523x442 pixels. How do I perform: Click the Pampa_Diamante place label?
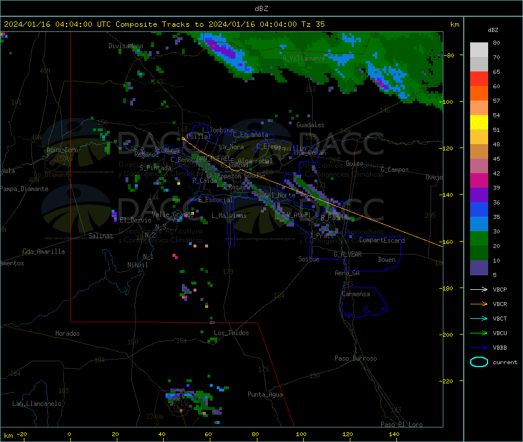click(x=24, y=189)
